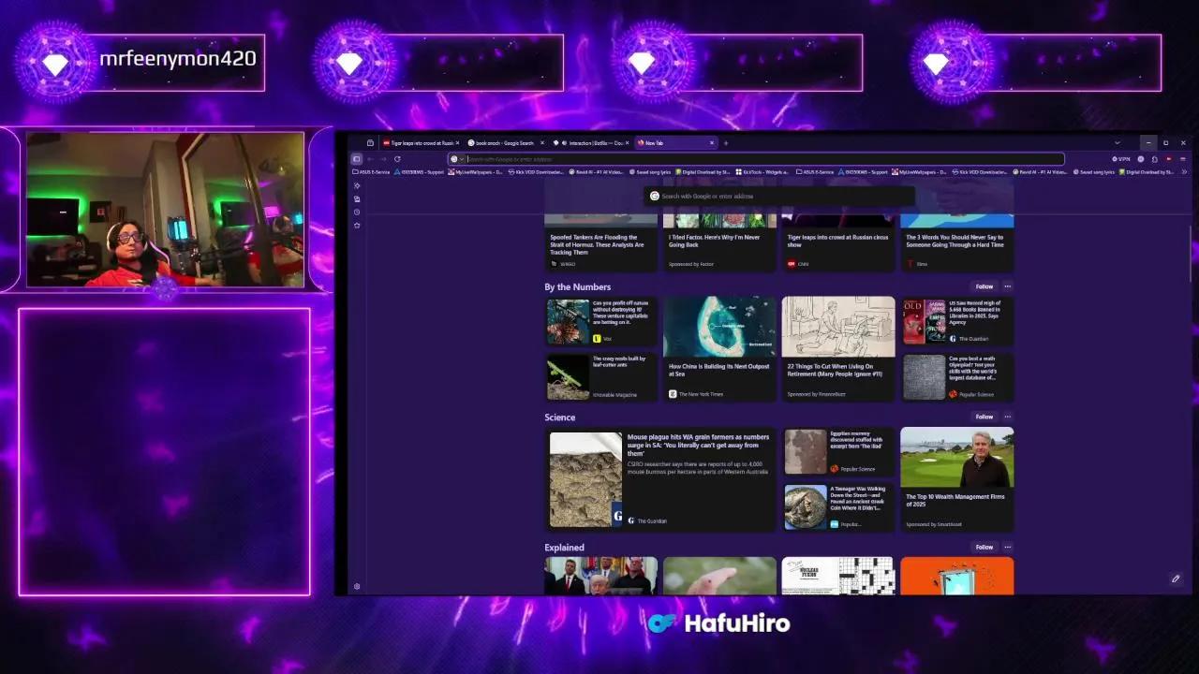
Task: Open the Firefox View icon left of the tabs
Action: [370, 143]
